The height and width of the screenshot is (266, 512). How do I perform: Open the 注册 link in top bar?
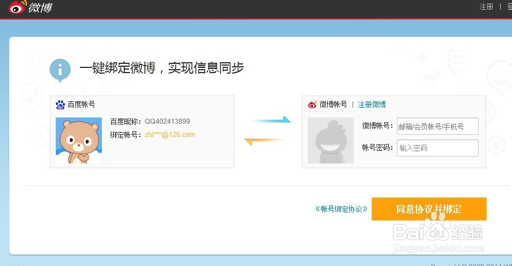point(486,6)
